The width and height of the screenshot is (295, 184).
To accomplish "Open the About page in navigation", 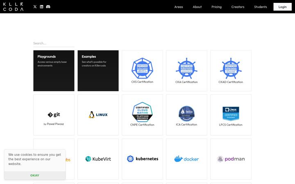I will click(197, 7).
